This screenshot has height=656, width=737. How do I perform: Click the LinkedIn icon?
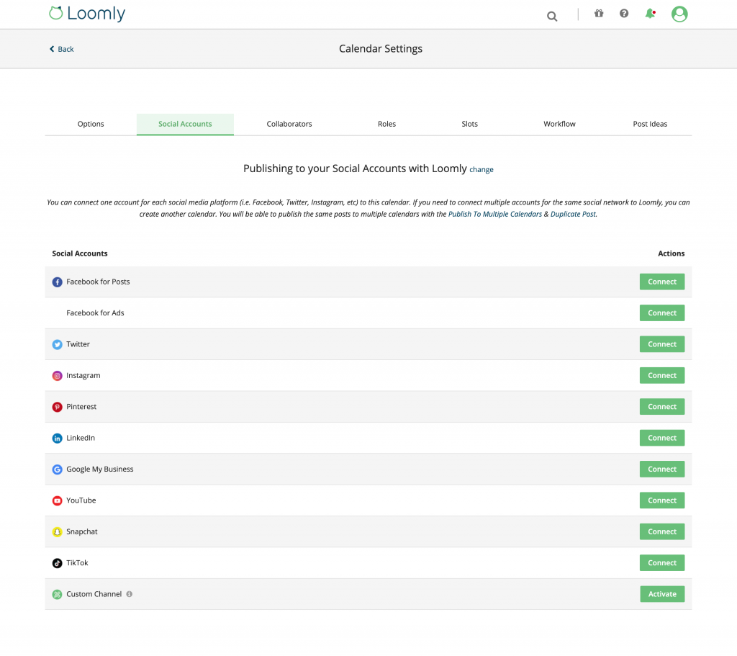(x=57, y=438)
